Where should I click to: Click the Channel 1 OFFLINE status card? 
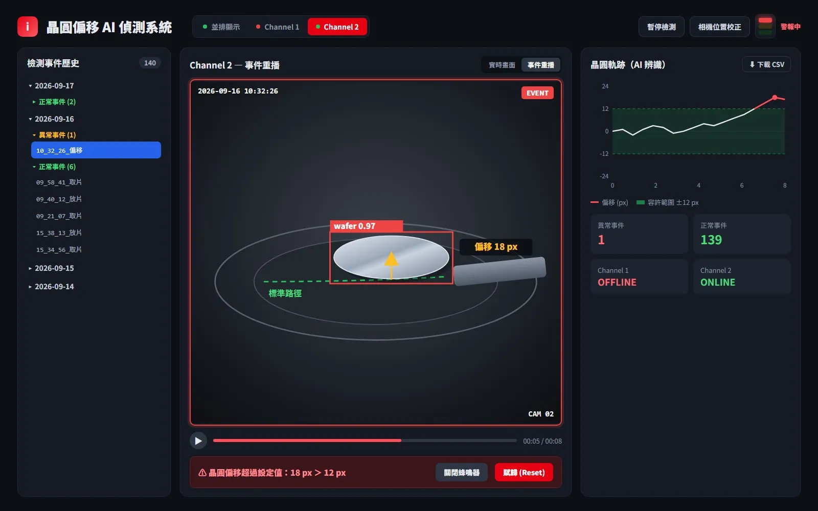click(639, 277)
